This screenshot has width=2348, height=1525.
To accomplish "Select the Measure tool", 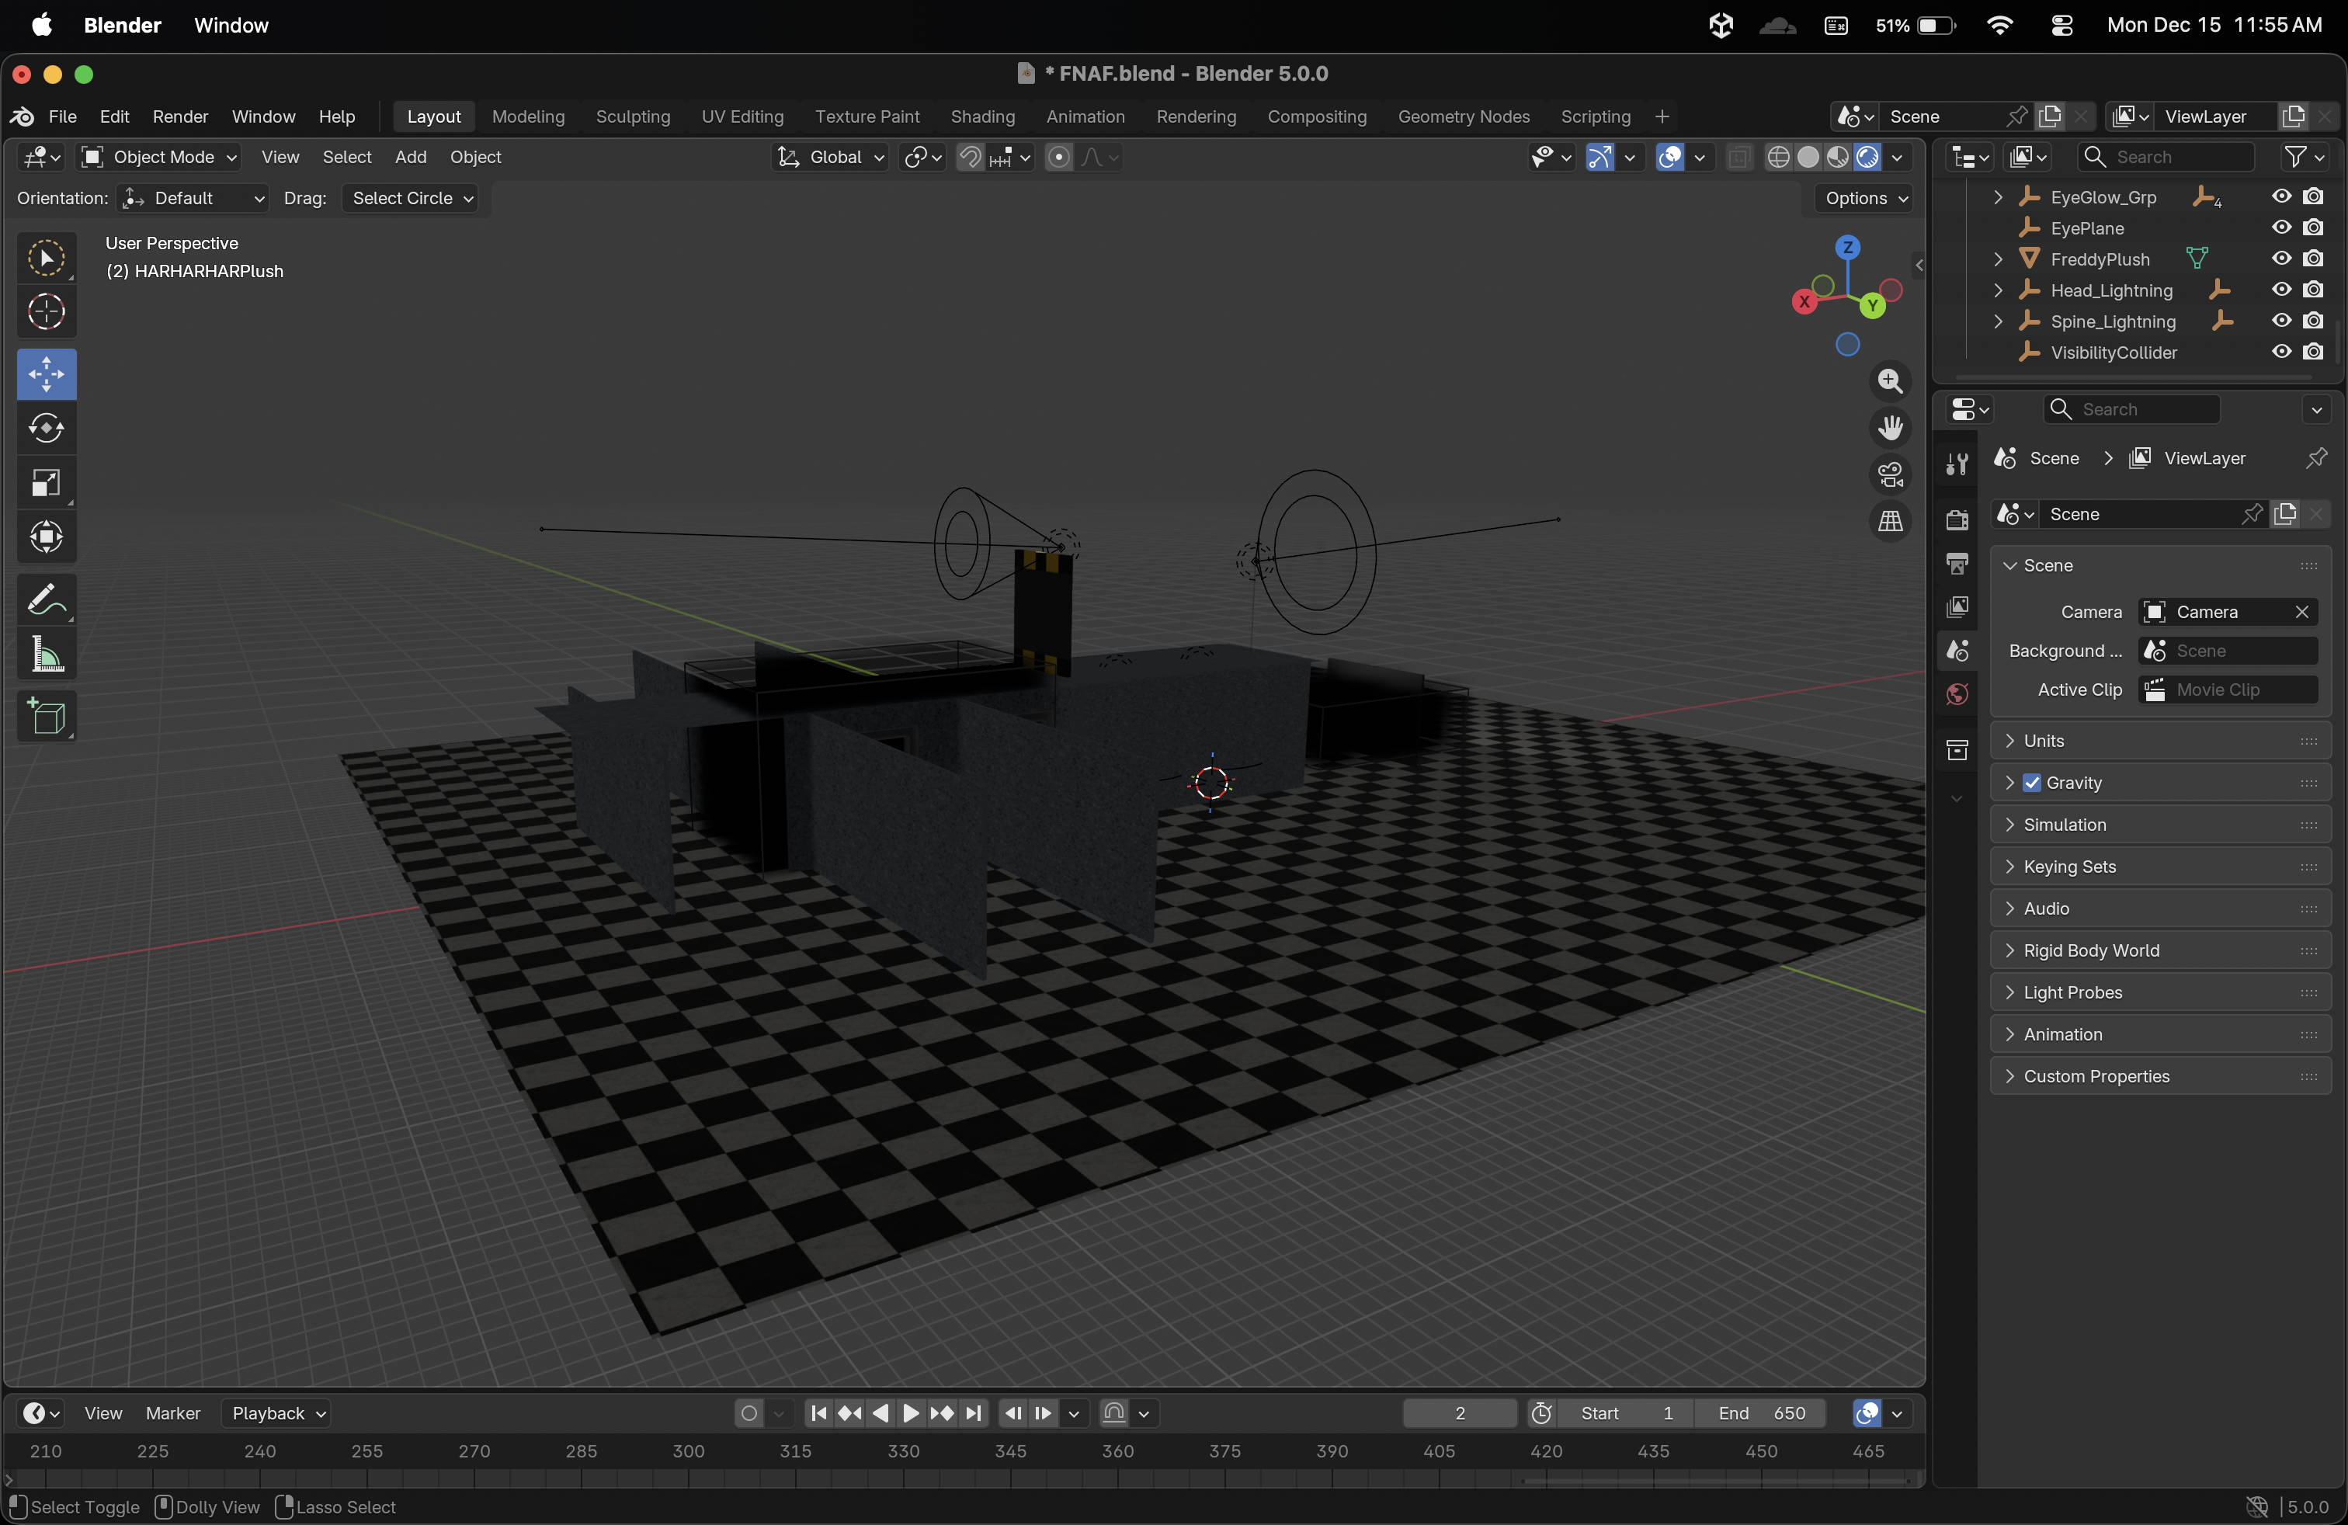I will click(45, 654).
